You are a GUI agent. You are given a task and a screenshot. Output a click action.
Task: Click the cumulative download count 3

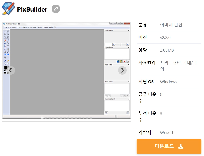pos(161,114)
